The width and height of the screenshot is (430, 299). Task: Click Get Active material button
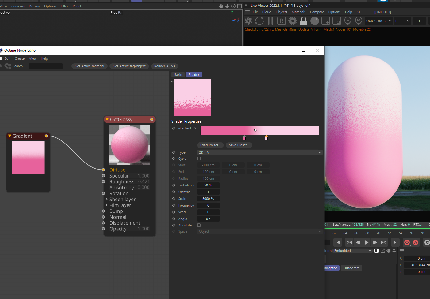click(90, 66)
